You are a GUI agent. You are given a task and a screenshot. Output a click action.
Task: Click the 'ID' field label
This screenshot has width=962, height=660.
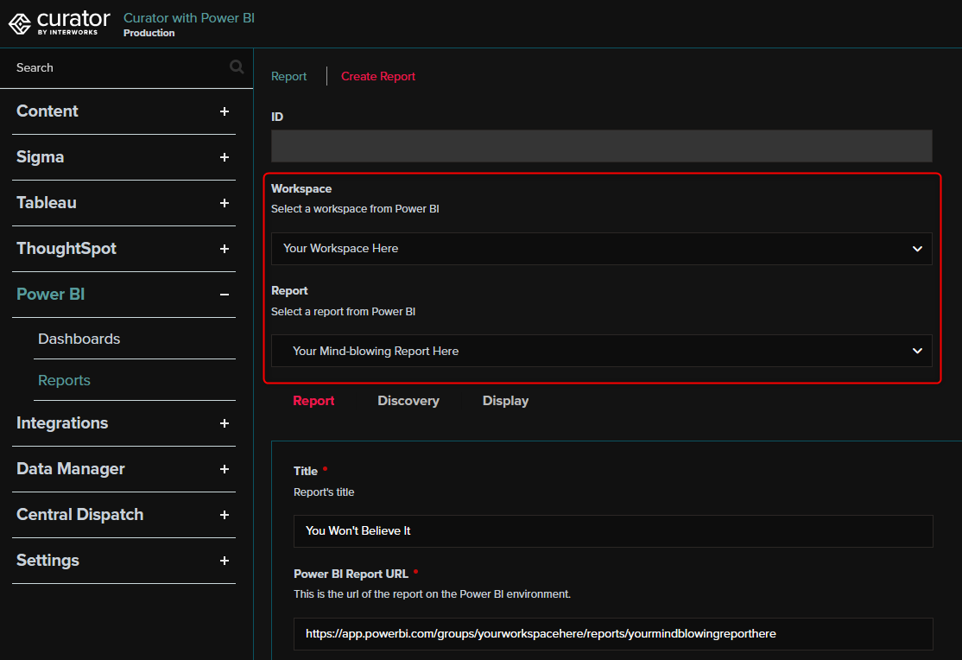[277, 117]
